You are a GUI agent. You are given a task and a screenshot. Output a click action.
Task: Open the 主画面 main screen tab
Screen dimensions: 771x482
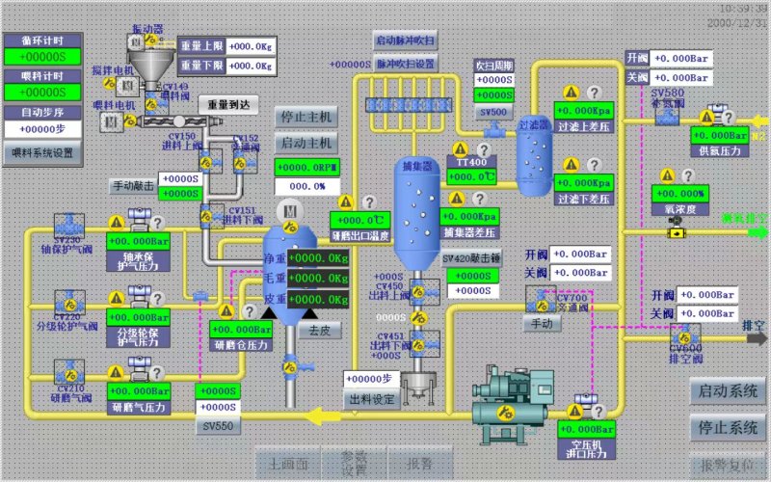[289, 464]
